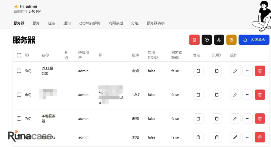Edit the DELL服务器 server entry
This screenshot has width=271, height=147.
click(235, 71)
